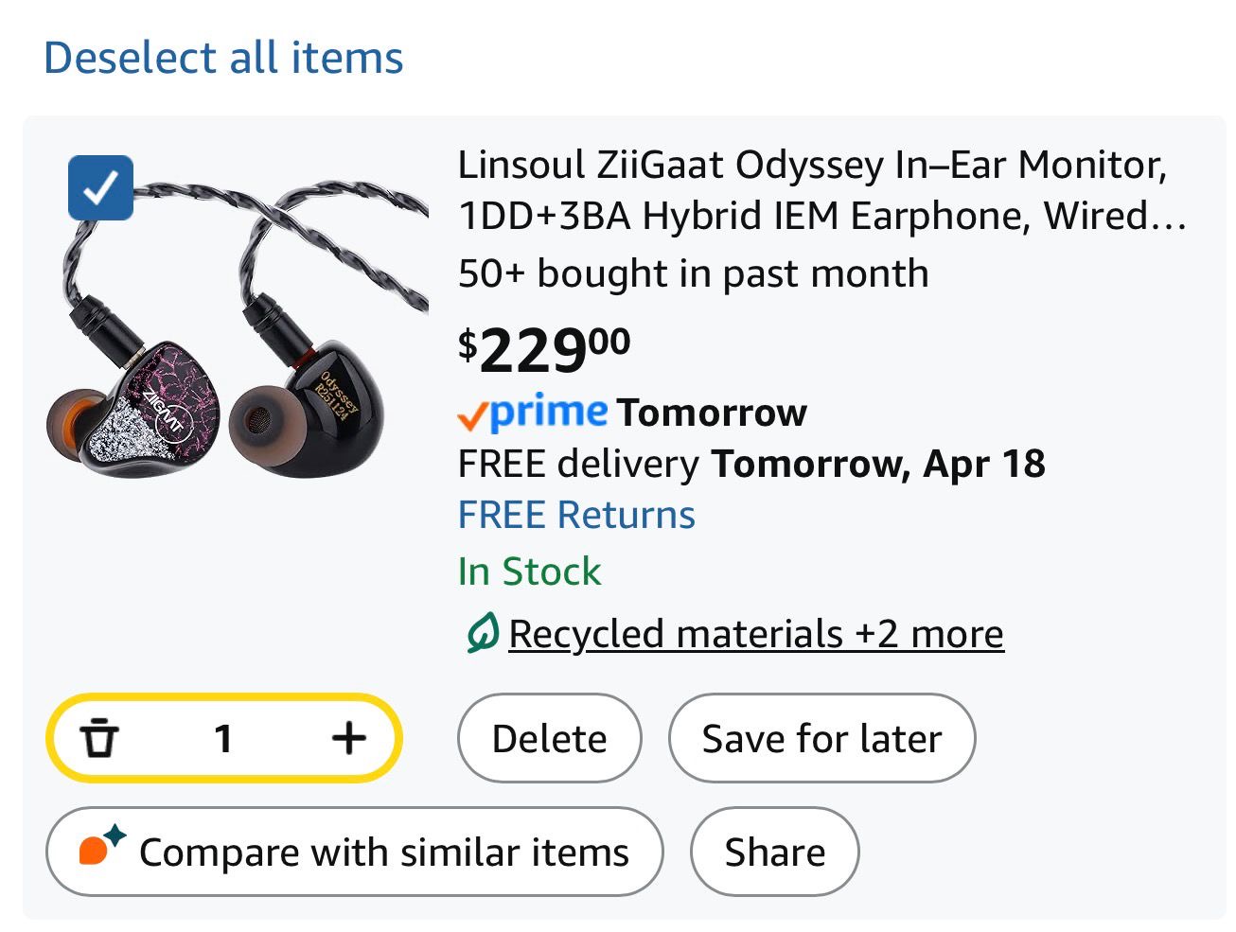Click the FREE delivery Tomorrow, Apr 18 text
Viewport: 1236px width, 932px height.
click(x=751, y=465)
